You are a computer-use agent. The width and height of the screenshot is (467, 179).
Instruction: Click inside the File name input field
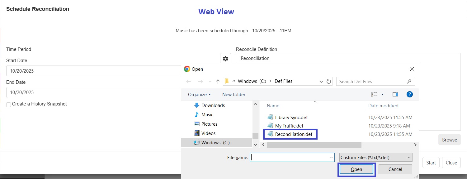point(290,157)
